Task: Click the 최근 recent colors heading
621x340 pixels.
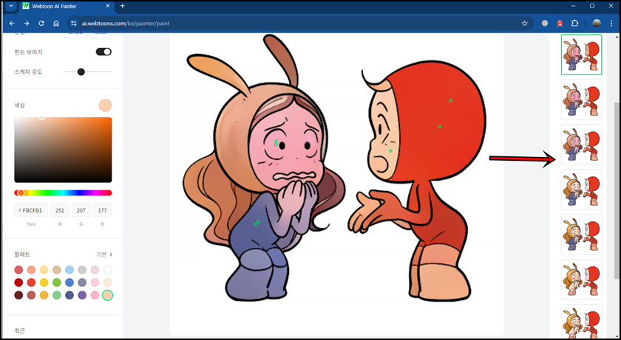Action: tap(19, 331)
